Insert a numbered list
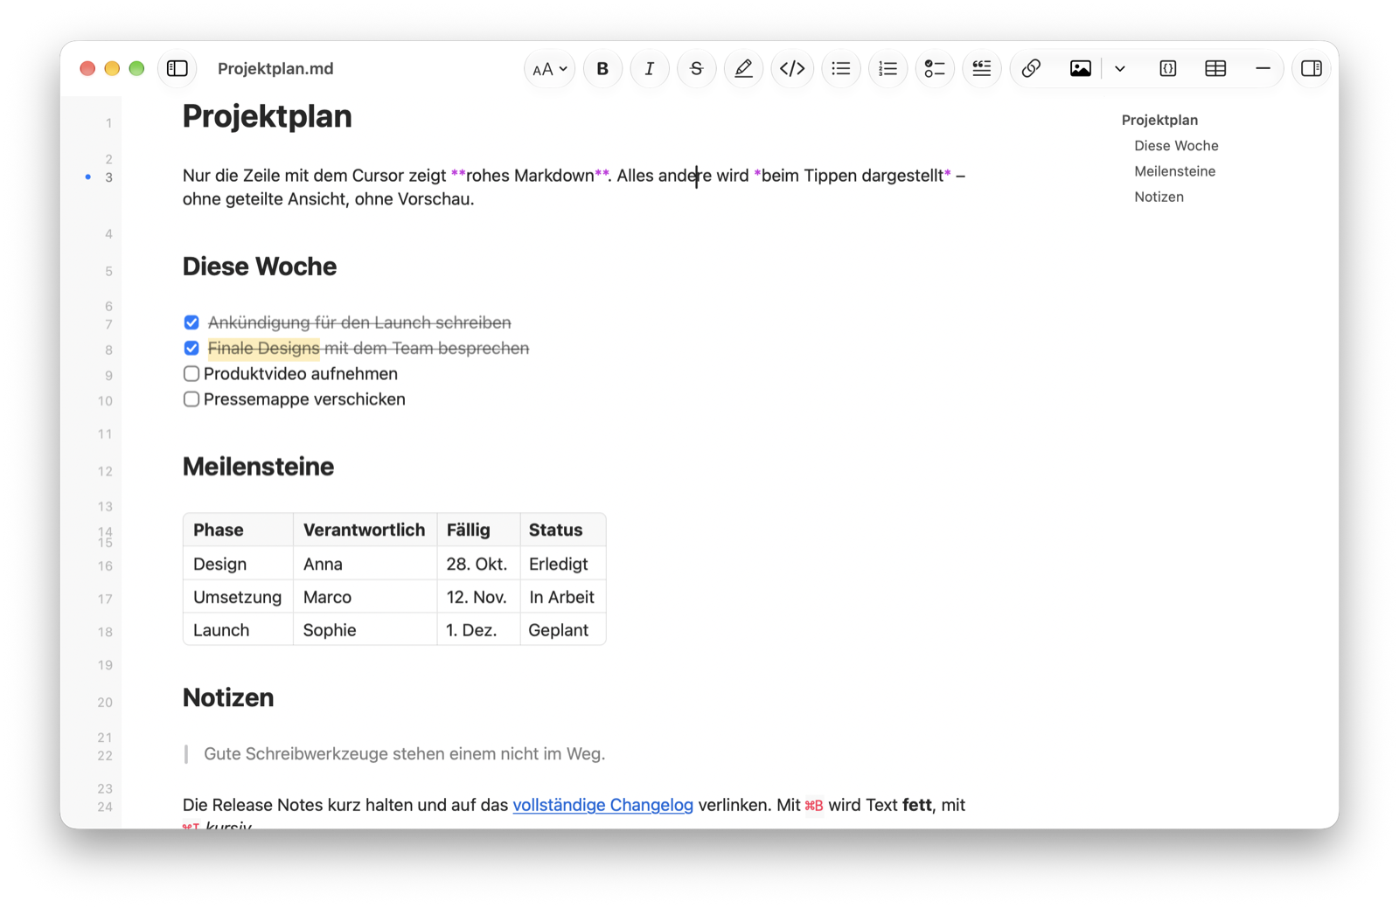1399x908 pixels. pyautogui.click(x=888, y=68)
